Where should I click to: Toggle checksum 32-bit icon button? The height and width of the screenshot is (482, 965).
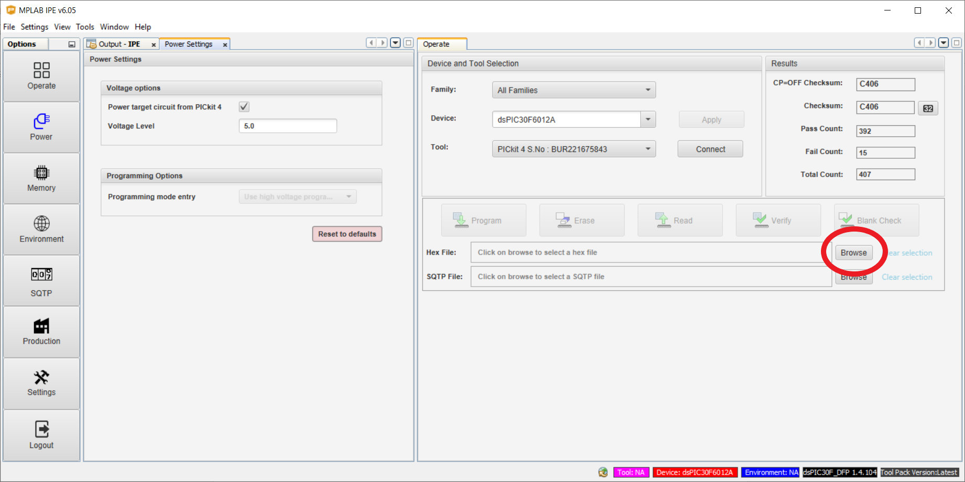928,108
